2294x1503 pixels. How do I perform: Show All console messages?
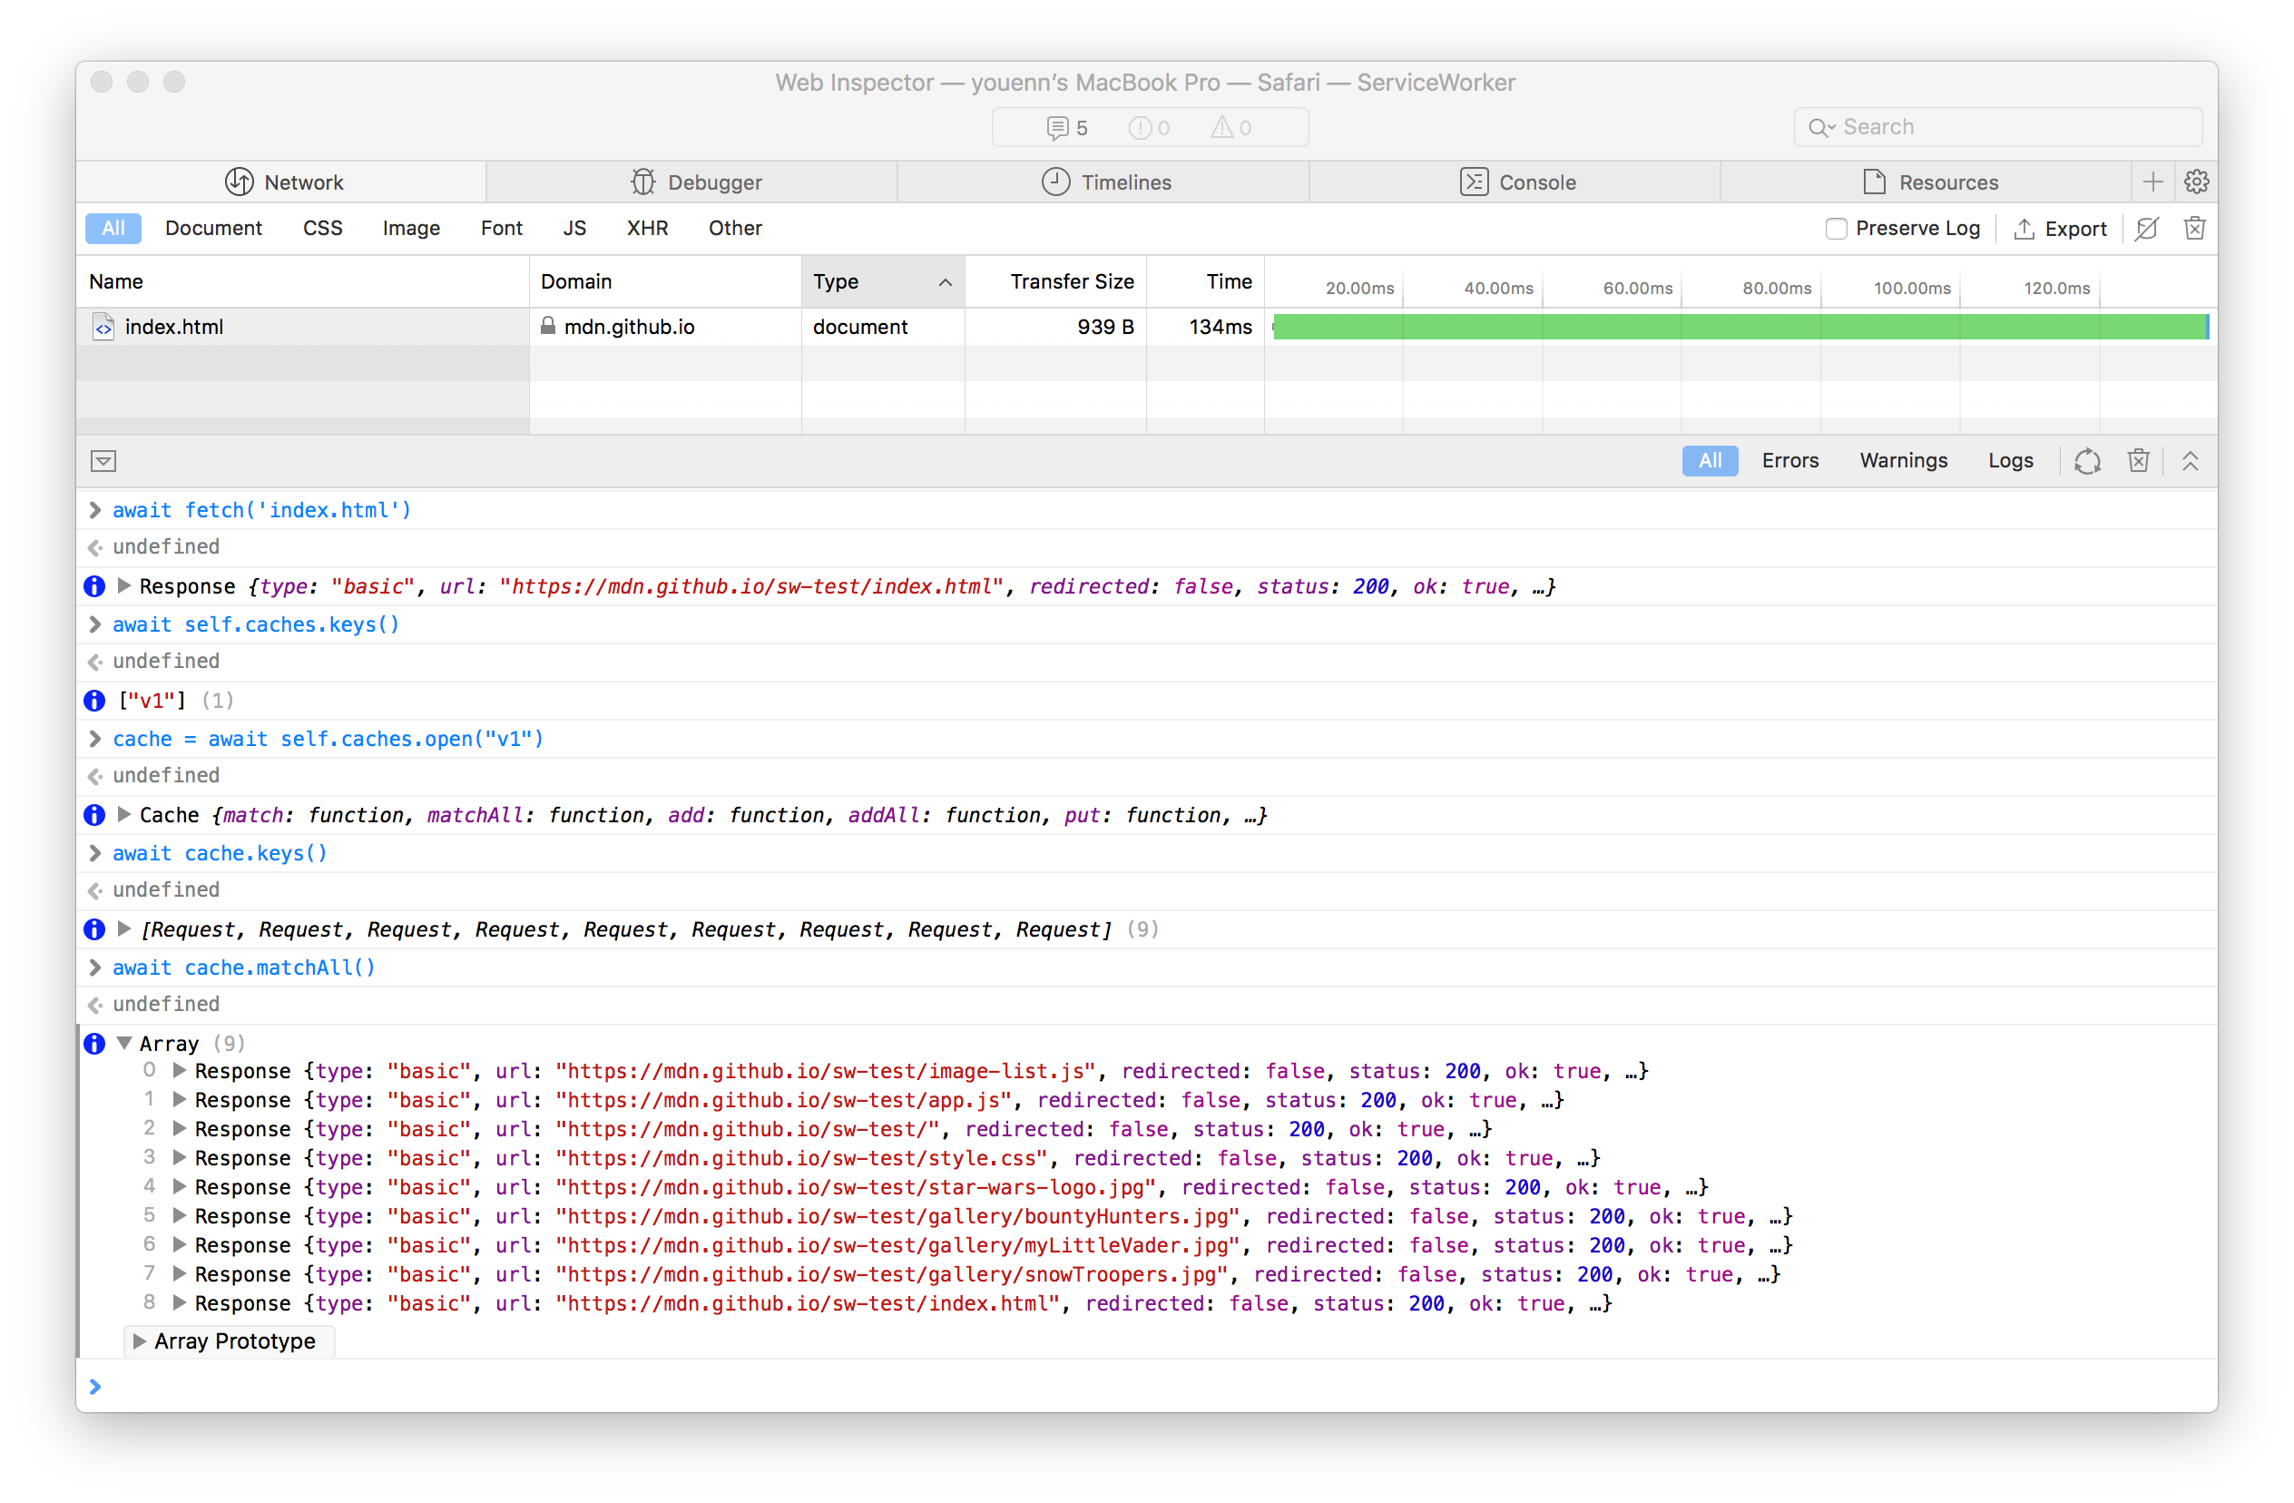1710,461
